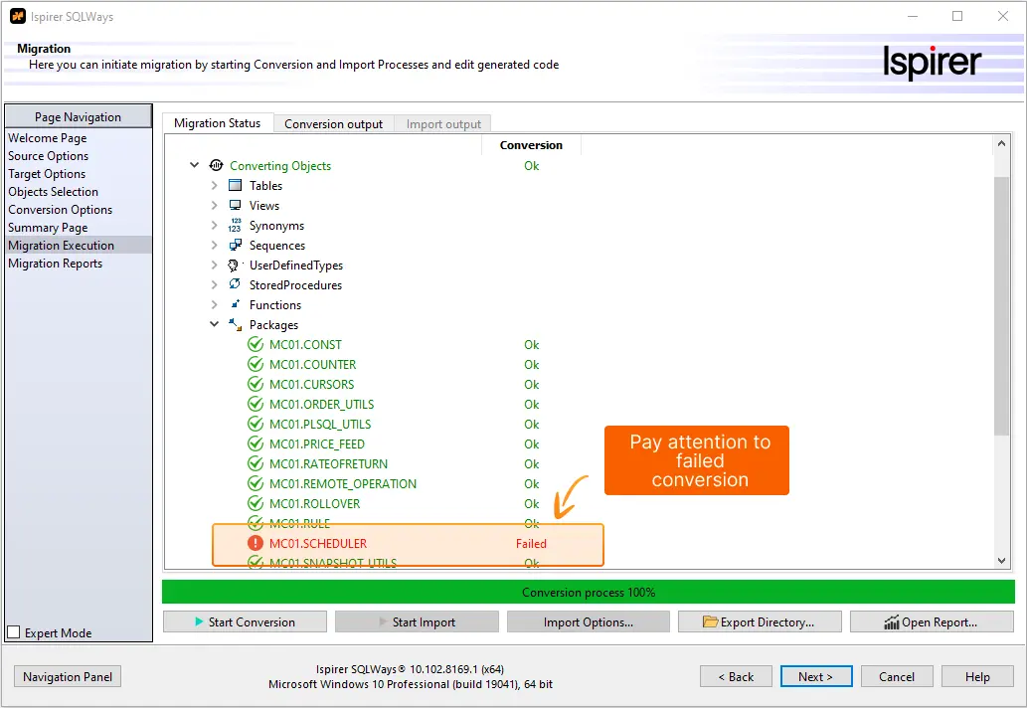1027x708 pixels.
Task: Click the UserDefinedTypes icon
Action: (234, 265)
